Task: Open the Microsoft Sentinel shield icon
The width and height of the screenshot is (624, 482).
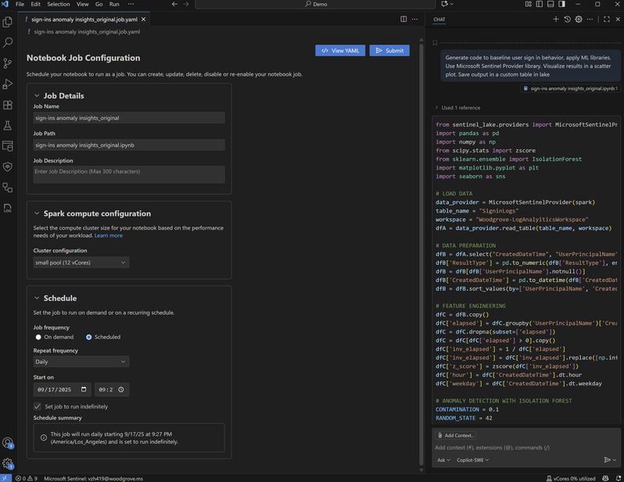Action: pos(8,167)
